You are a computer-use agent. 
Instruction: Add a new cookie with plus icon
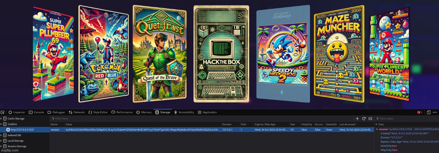click(x=357, y=118)
